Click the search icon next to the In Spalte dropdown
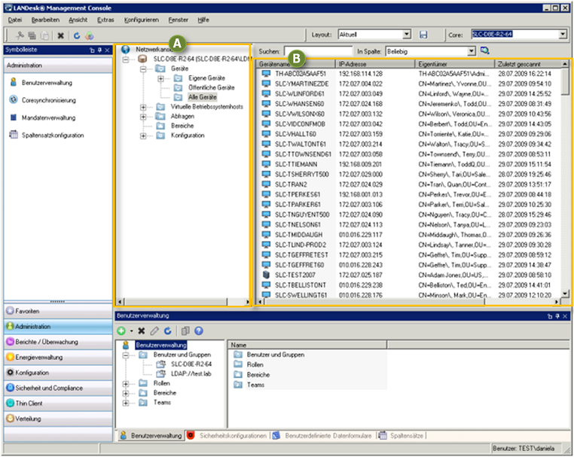The image size is (574, 457). [x=485, y=51]
